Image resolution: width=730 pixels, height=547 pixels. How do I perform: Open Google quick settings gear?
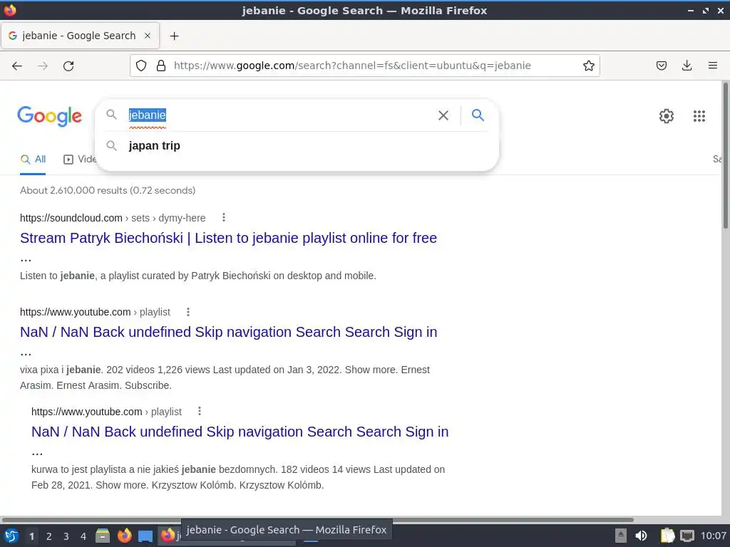click(x=667, y=116)
